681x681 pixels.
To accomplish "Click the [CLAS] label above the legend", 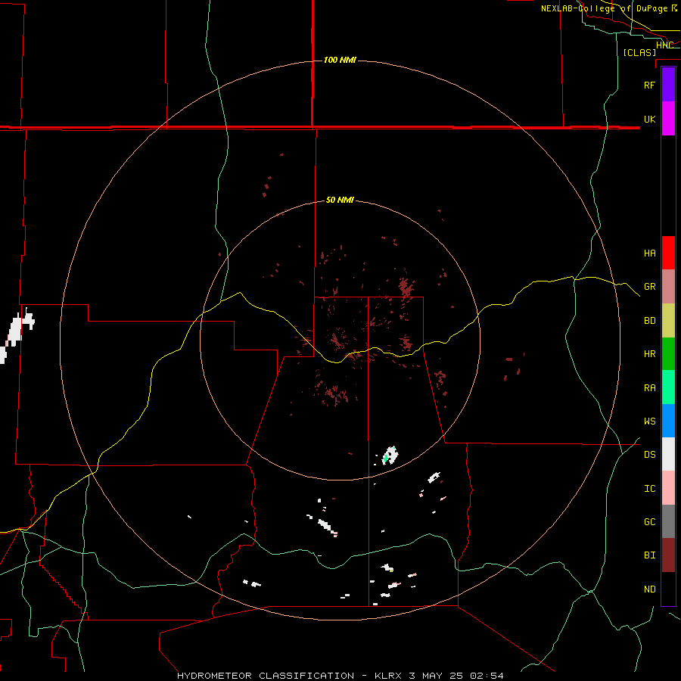I will point(639,53).
